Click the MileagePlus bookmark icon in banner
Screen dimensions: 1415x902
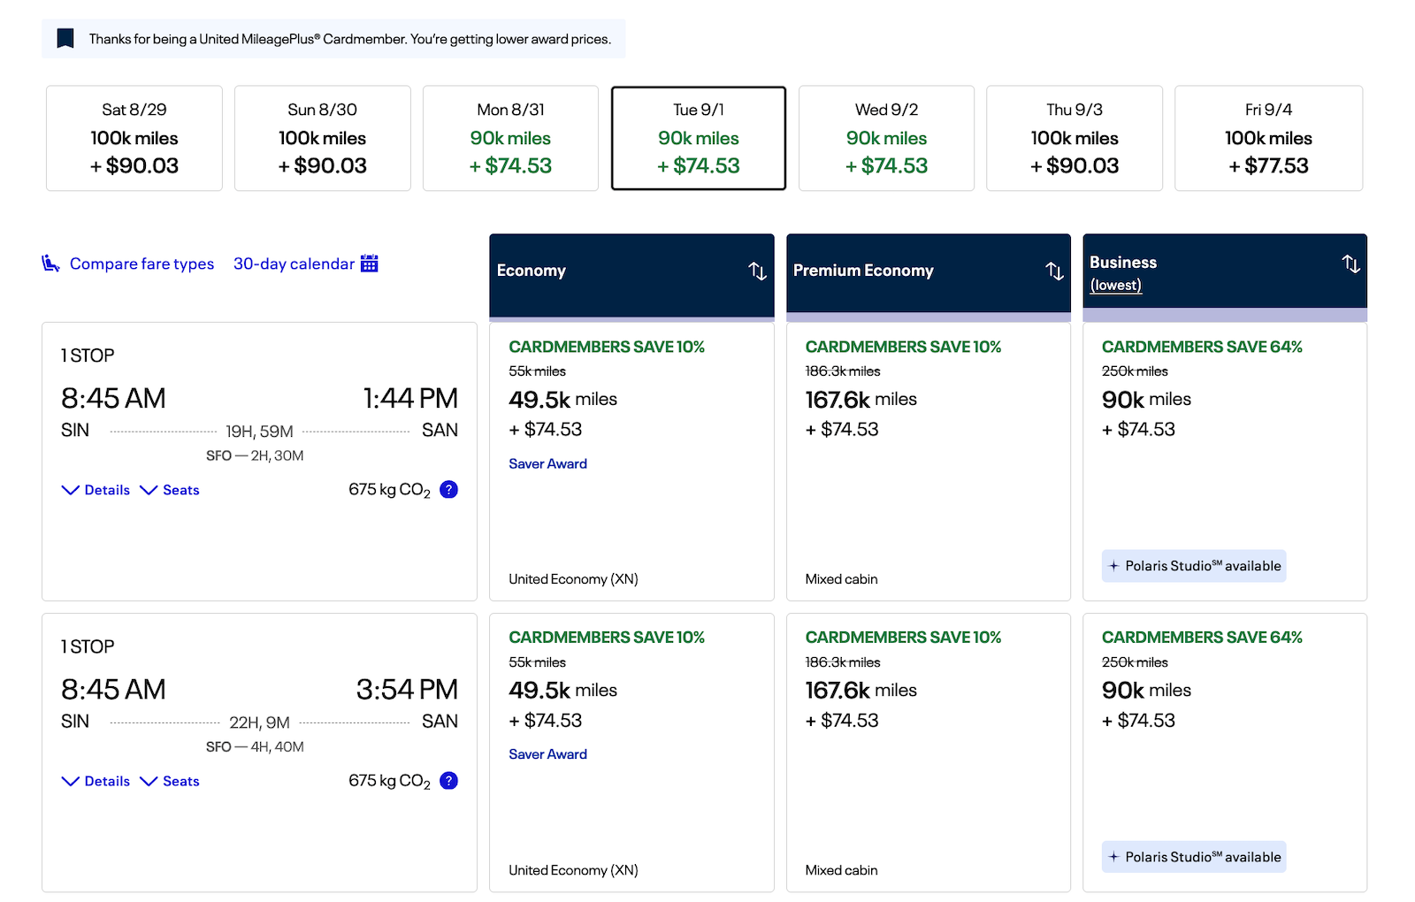(65, 39)
